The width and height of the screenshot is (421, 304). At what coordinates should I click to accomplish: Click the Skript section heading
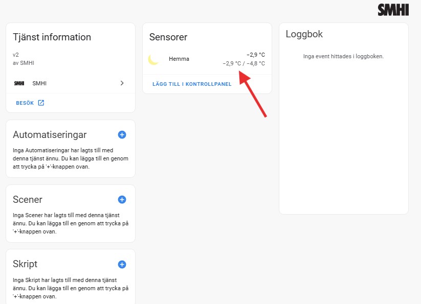25,264
